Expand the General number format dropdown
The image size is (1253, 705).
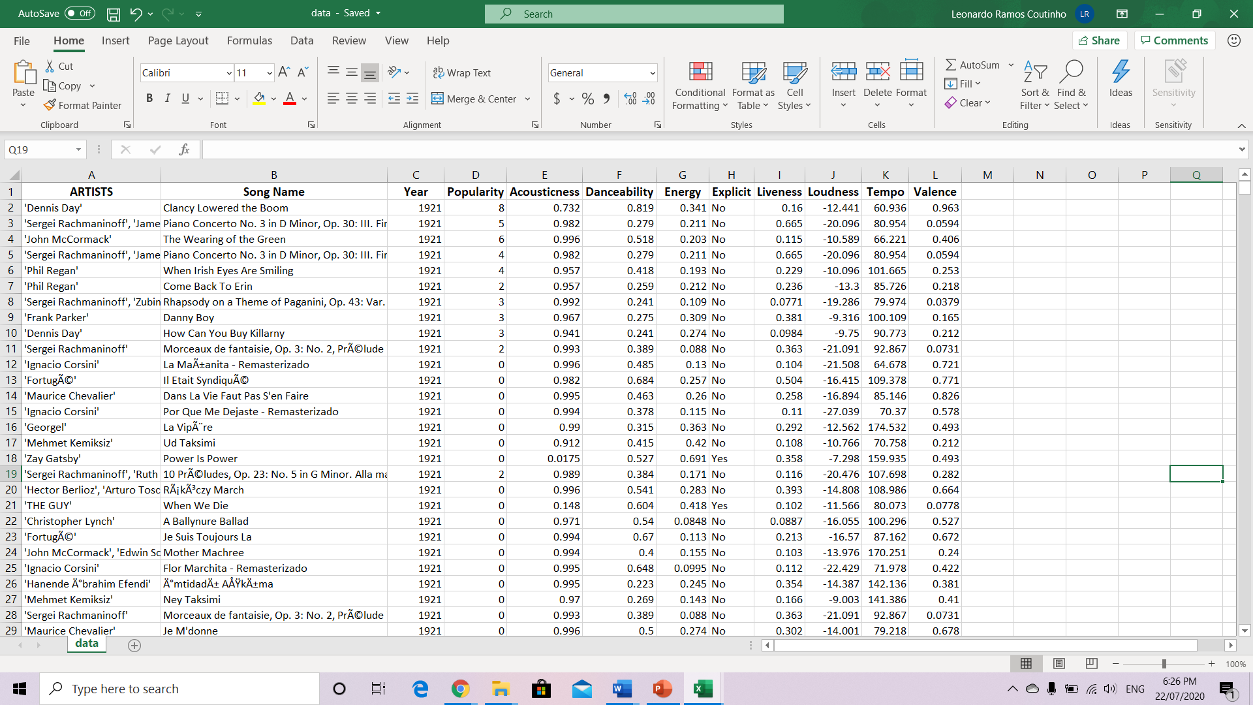click(652, 73)
